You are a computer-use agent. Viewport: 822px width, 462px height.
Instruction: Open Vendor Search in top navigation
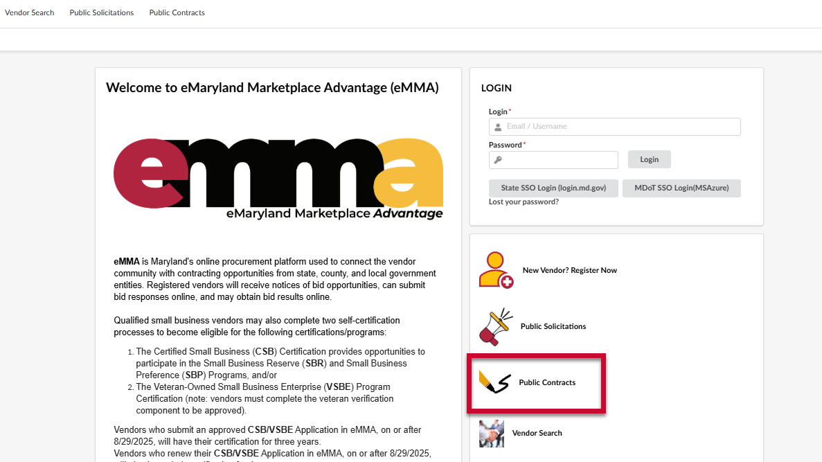29,12
